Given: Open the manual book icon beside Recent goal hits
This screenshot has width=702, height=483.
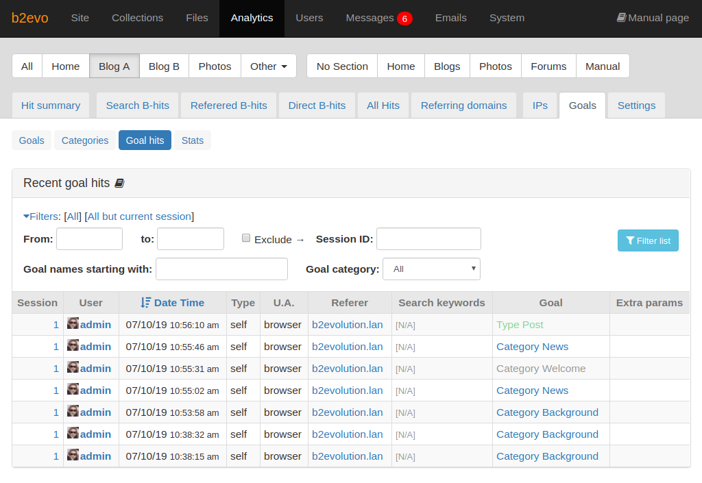Looking at the screenshot, I should coord(119,184).
